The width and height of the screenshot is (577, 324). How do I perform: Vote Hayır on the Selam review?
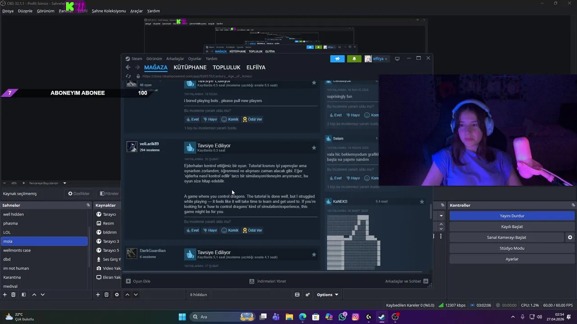(353, 178)
